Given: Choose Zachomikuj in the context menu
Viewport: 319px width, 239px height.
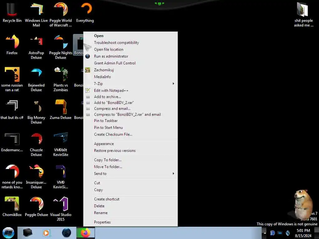Looking at the screenshot, I should click(131, 70).
